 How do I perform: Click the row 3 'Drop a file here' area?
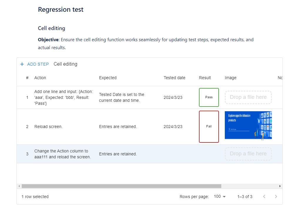click(x=248, y=154)
